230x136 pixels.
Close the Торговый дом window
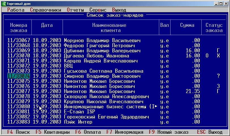click(x=226, y=3)
